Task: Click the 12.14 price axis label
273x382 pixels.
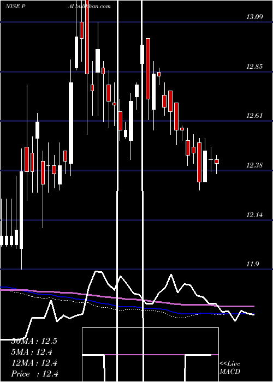Action: point(254,215)
